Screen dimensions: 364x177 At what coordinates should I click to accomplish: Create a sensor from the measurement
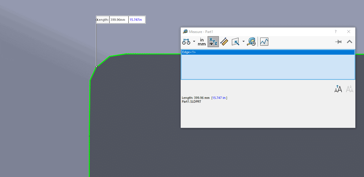[x=264, y=41]
